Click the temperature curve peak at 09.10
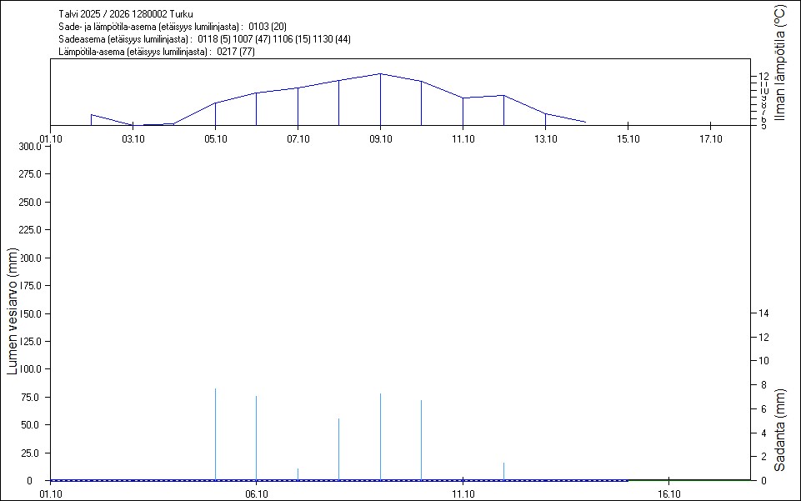Image resolution: width=801 pixels, height=501 pixels. click(x=380, y=74)
